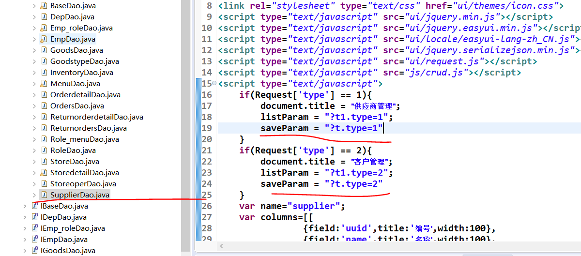The width and height of the screenshot is (581, 256).
Task: Click the IEmpDao.java interface icon
Action: (35, 240)
